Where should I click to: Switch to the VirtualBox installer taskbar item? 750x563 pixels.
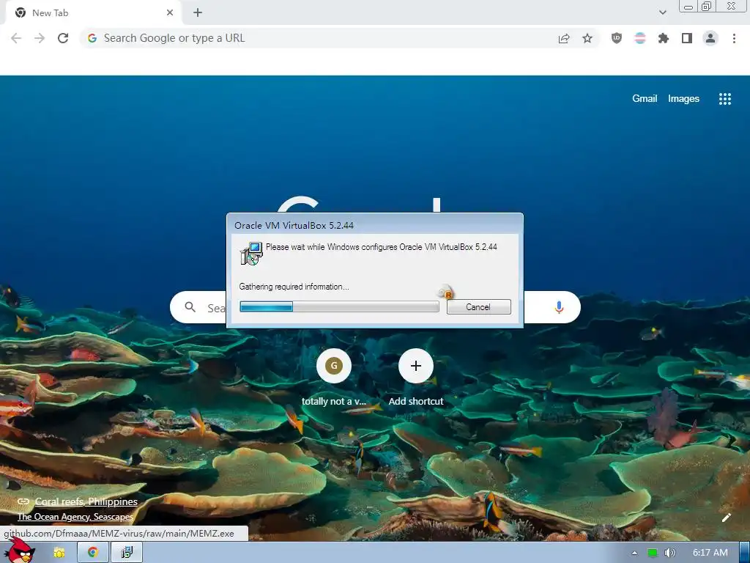[127, 553]
